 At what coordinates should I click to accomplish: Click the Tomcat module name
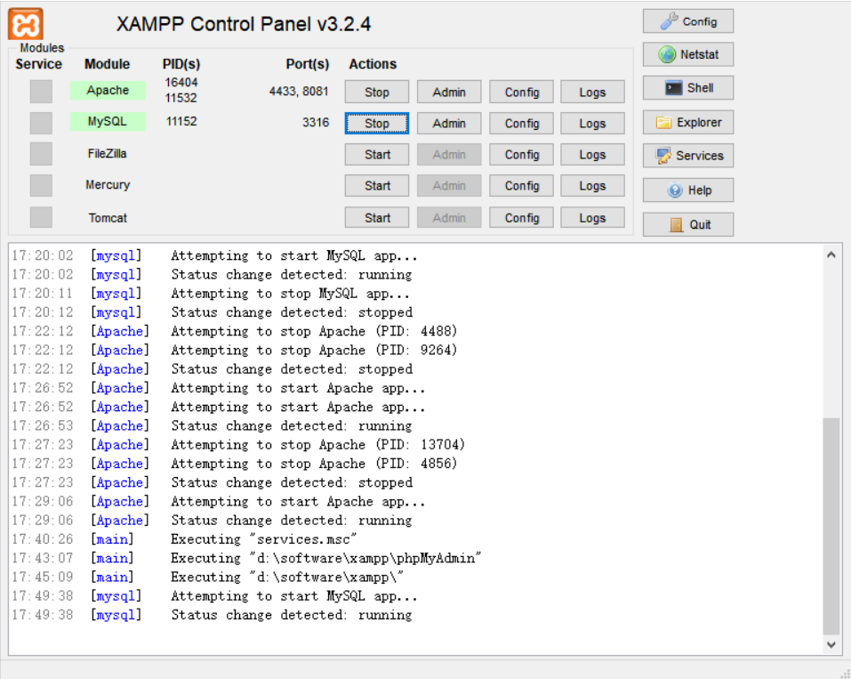[108, 218]
